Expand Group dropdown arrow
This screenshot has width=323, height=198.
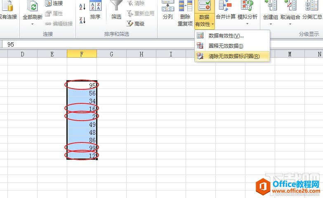271,24
